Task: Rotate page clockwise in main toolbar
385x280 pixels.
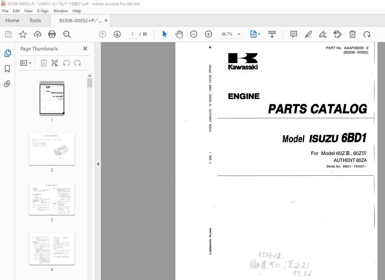Action: point(367,34)
